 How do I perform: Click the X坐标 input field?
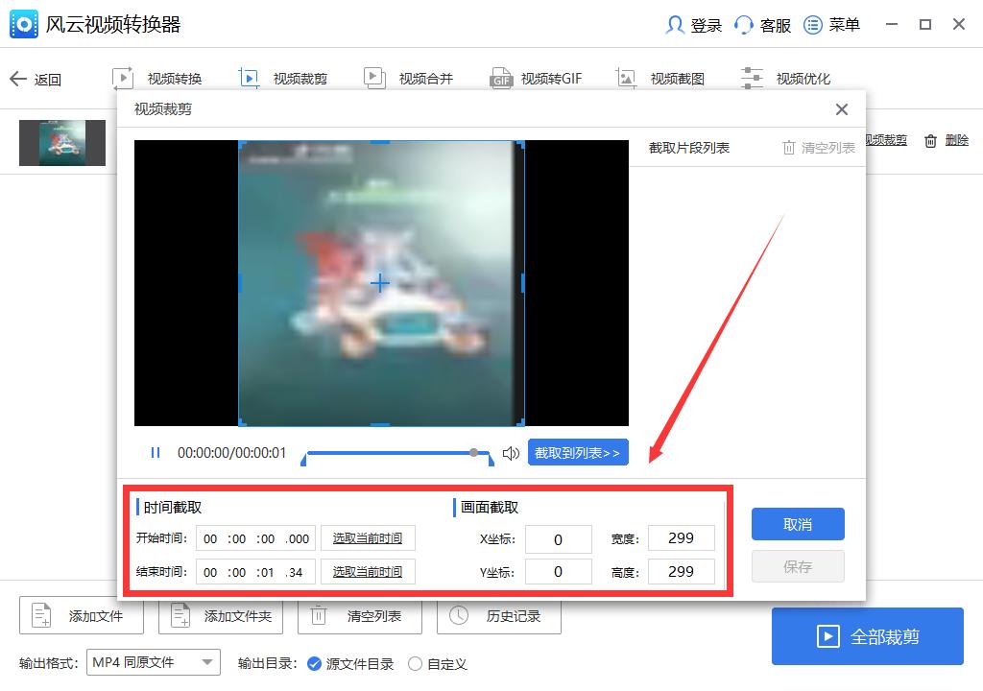tap(558, 539)
